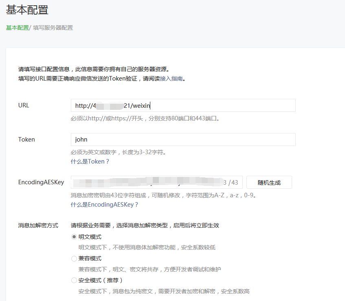This screenshot has width=345, height=301.
Task: Click the 安全模式下 description text
Action: click(164, 291)
